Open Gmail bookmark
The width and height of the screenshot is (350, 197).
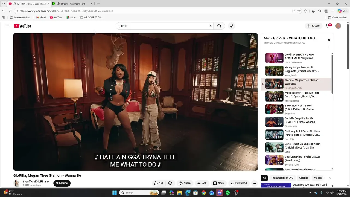tap(41, 18)
